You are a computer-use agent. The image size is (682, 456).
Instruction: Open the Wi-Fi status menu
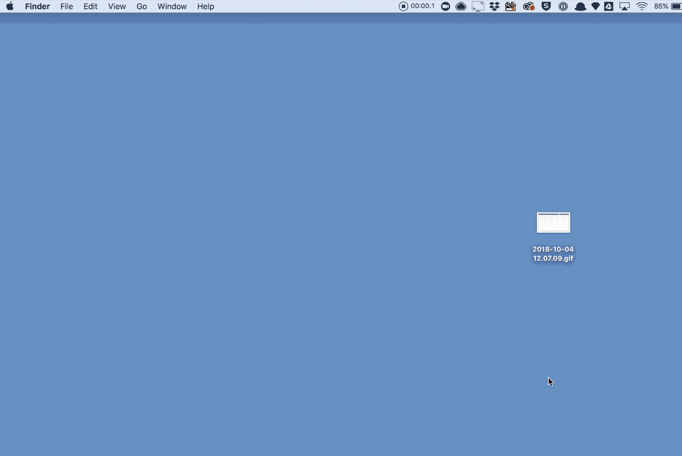[x=642, y=6]
